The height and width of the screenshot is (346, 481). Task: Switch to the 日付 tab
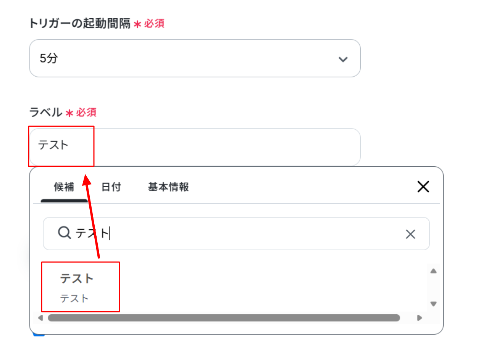coord(111,187)
